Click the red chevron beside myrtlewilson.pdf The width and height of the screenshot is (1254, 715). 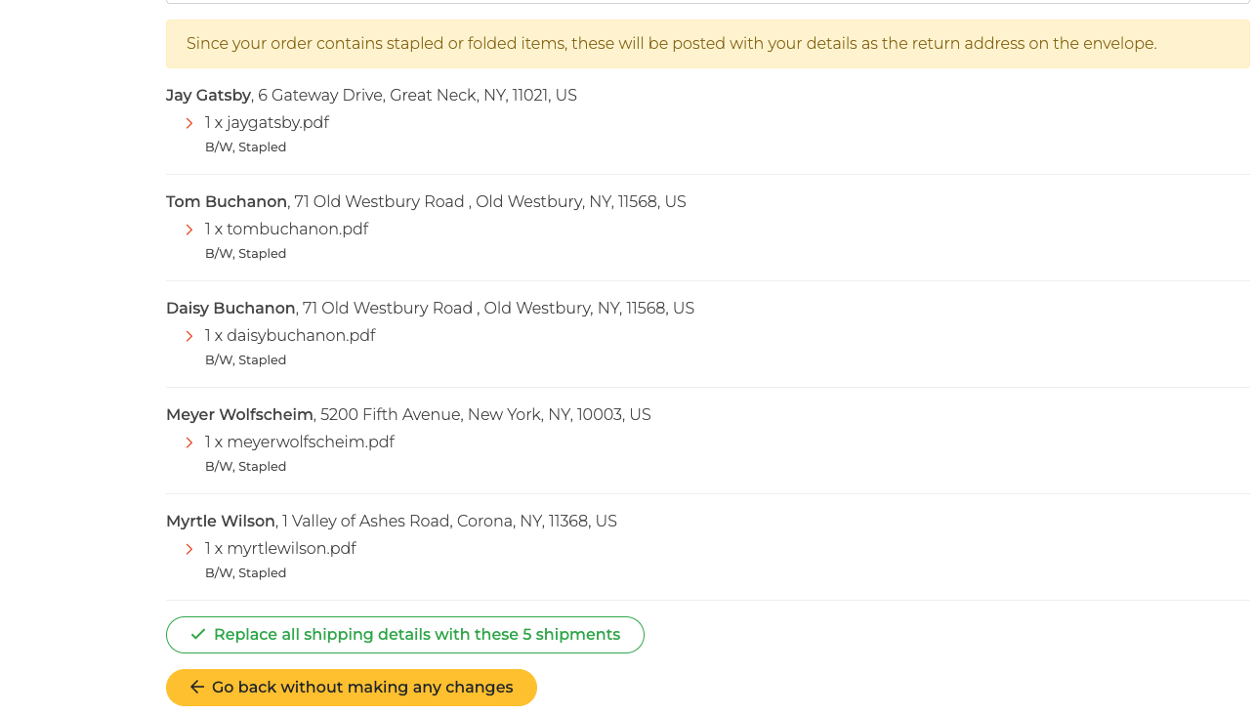[x=189, y=549]
